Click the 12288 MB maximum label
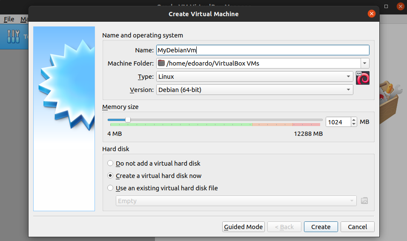Viewport: 407px width, 241px height. tap(308, 134)
